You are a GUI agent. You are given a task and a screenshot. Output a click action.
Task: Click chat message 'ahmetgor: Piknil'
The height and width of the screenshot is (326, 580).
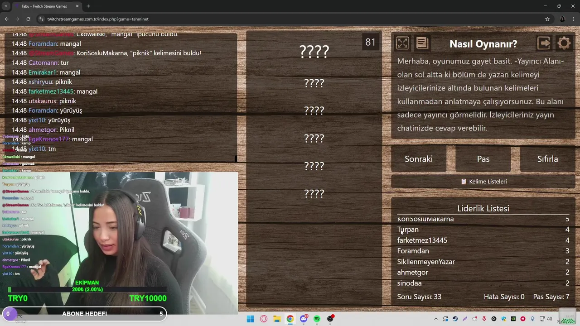[x=43, y=129]
